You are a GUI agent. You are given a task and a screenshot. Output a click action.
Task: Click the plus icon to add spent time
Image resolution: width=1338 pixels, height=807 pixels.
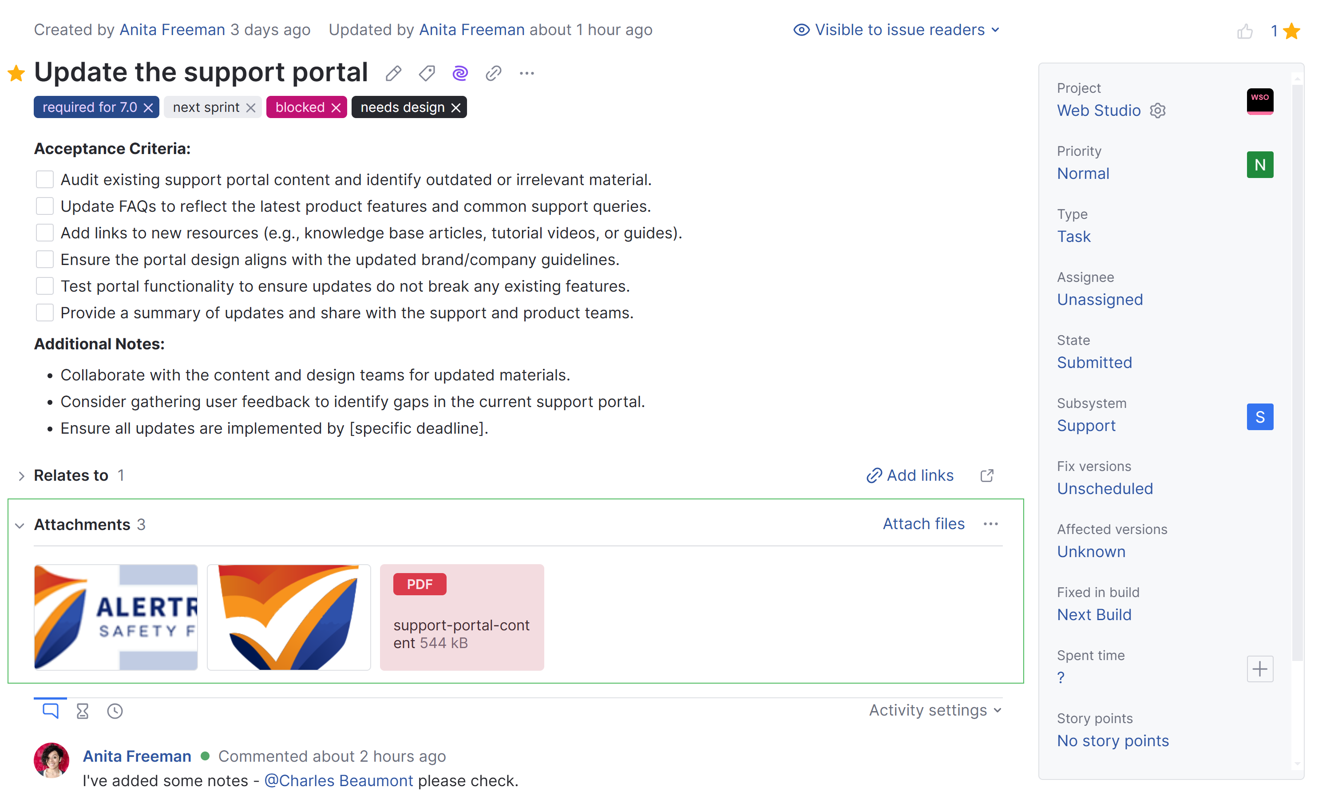pos(1260,669)
